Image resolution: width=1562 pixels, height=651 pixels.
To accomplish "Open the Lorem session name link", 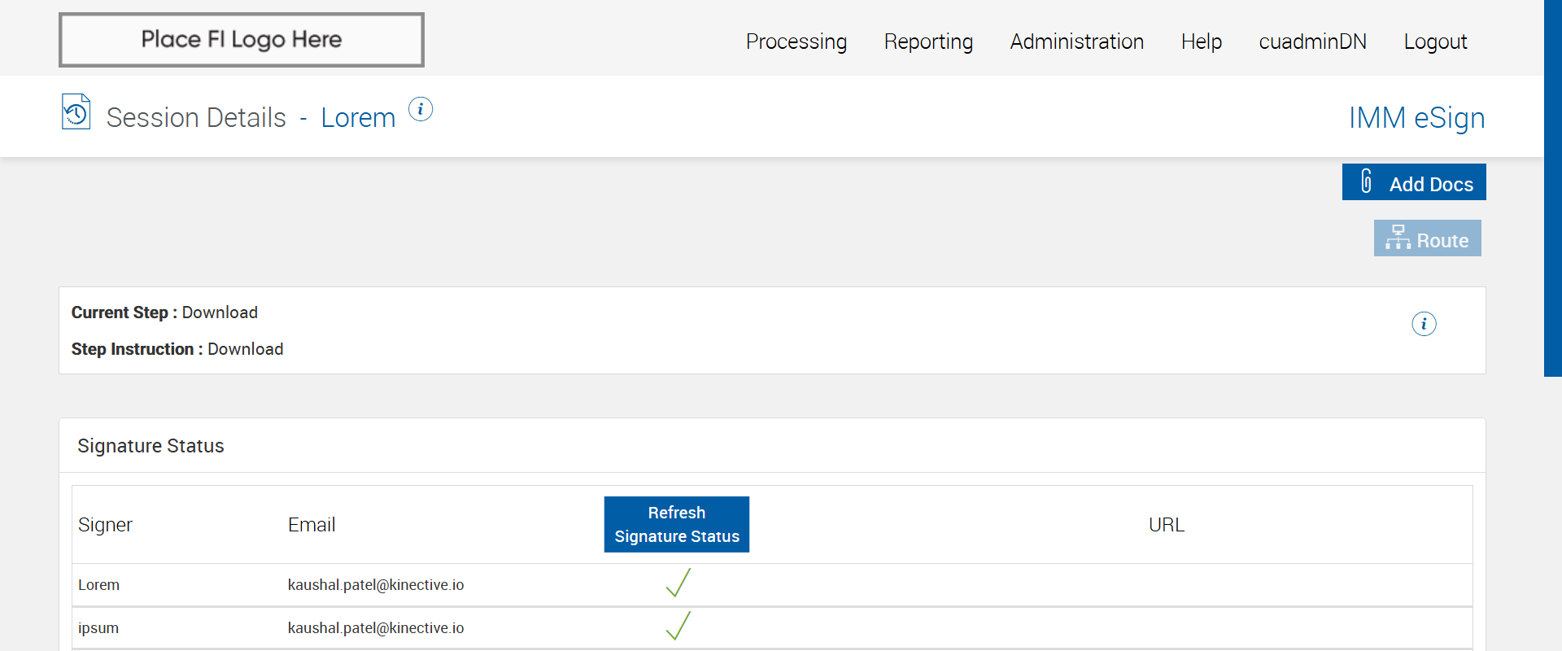I will point(358,118).
